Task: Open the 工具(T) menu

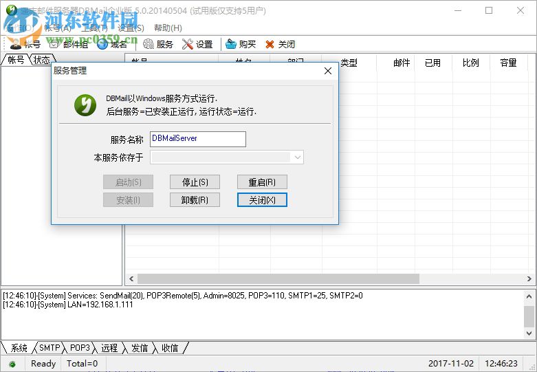Action: click(94, 28)
